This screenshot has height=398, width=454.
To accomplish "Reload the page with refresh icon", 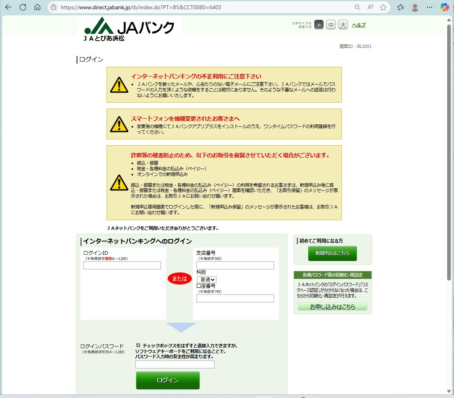I will [x=23, y=7].
